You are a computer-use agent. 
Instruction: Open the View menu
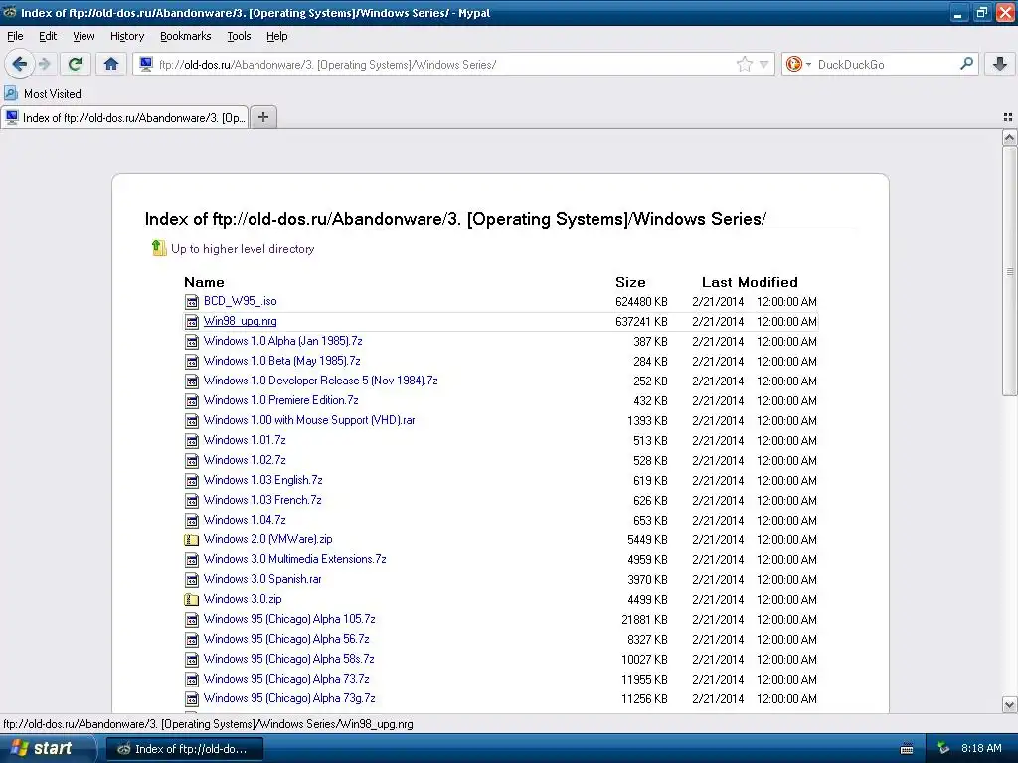tap(84, 36)
